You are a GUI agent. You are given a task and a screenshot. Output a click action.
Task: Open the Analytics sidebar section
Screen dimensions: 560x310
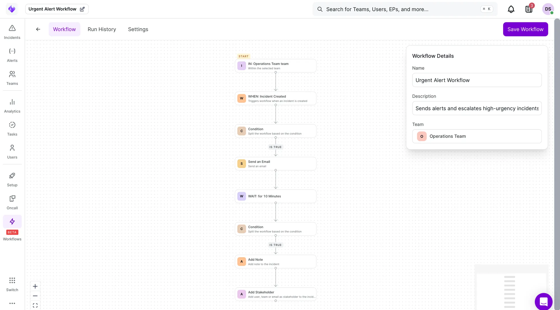coord(12,106)
